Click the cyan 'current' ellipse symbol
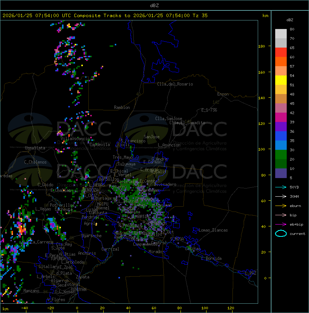 tap(281, 233)
